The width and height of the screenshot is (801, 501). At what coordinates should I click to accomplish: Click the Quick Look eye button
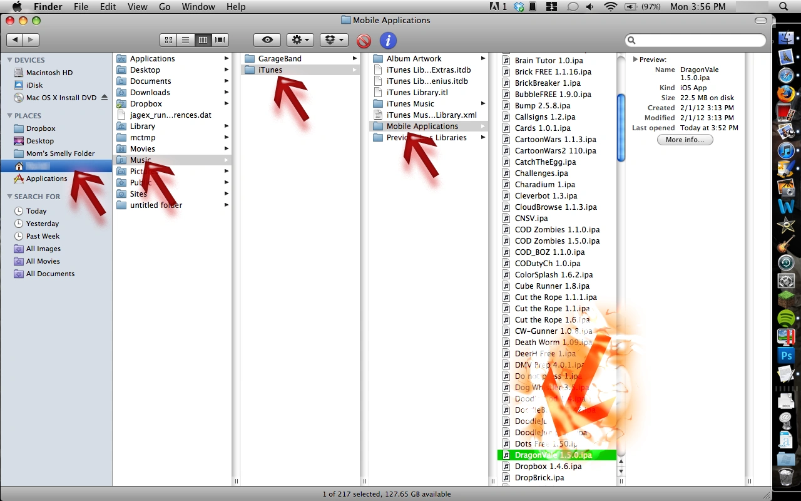click(x=267, y=40)
